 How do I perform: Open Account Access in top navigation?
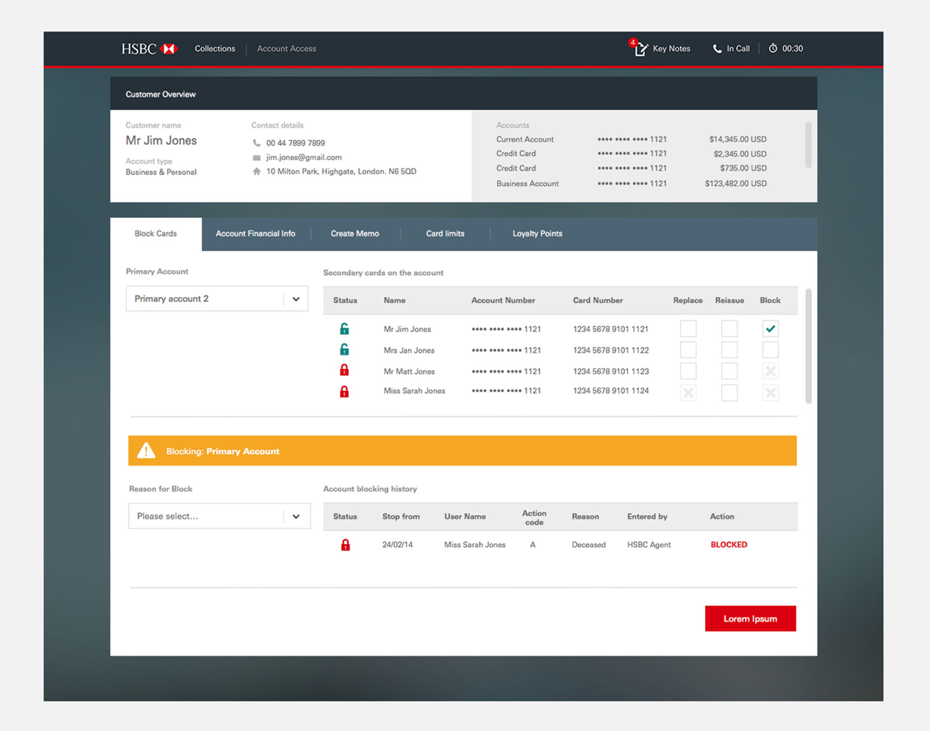(x=286, y=49)
